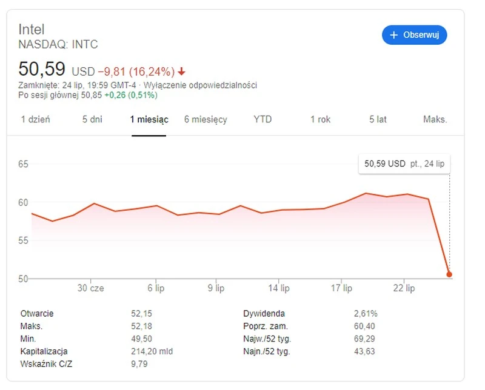The height and width of the screenshot is (390, 485).
Task: Click the Dywidenda 2,61% value
Action: [366, 314]
